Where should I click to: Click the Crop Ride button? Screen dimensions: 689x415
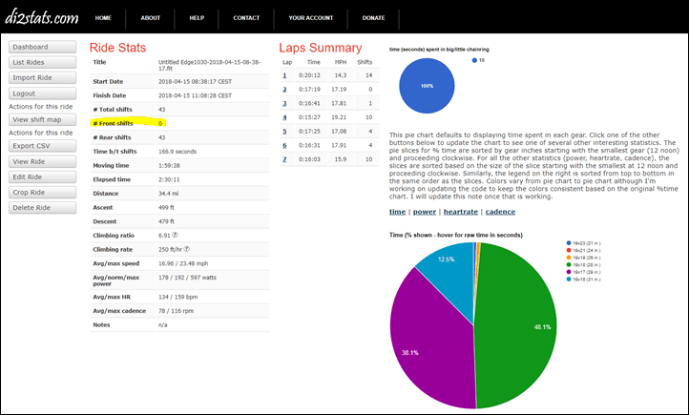[42, 193]
